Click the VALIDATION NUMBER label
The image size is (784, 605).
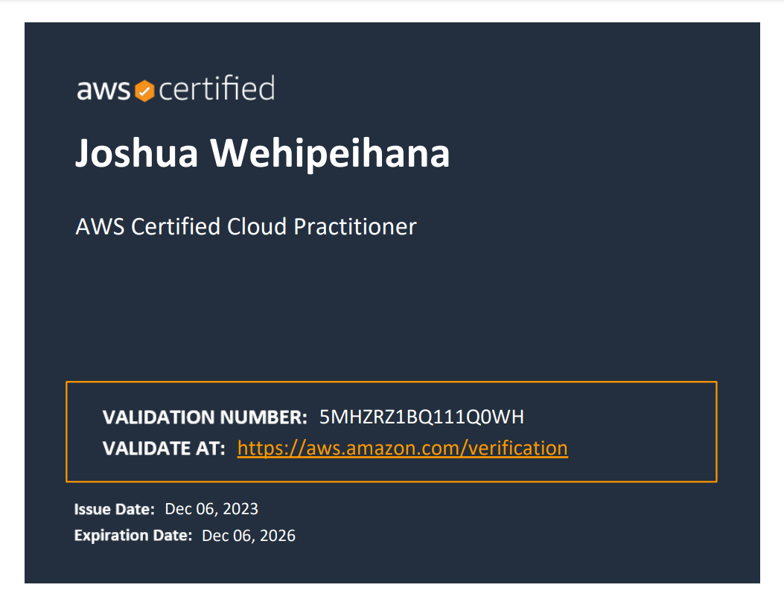[x=205, y=417]
